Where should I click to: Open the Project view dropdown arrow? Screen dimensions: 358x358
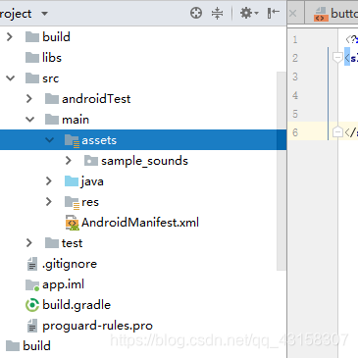(x=44, y=14)
